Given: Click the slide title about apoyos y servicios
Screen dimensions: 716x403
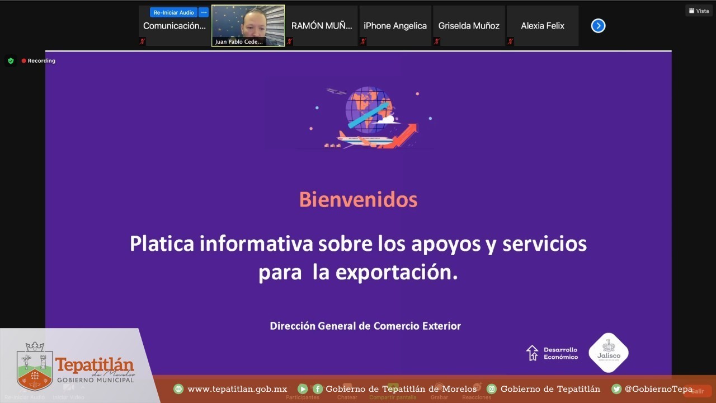Looking at the screenshot, I should pyautogui.click(x=358, y=258).
